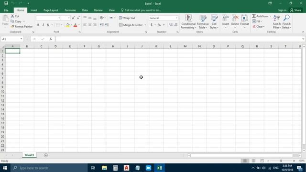The height and width of the screenshot is (172, 306).
Task: Click the Format cells icon
Action: pyautogui.click(x=244, y=18)
